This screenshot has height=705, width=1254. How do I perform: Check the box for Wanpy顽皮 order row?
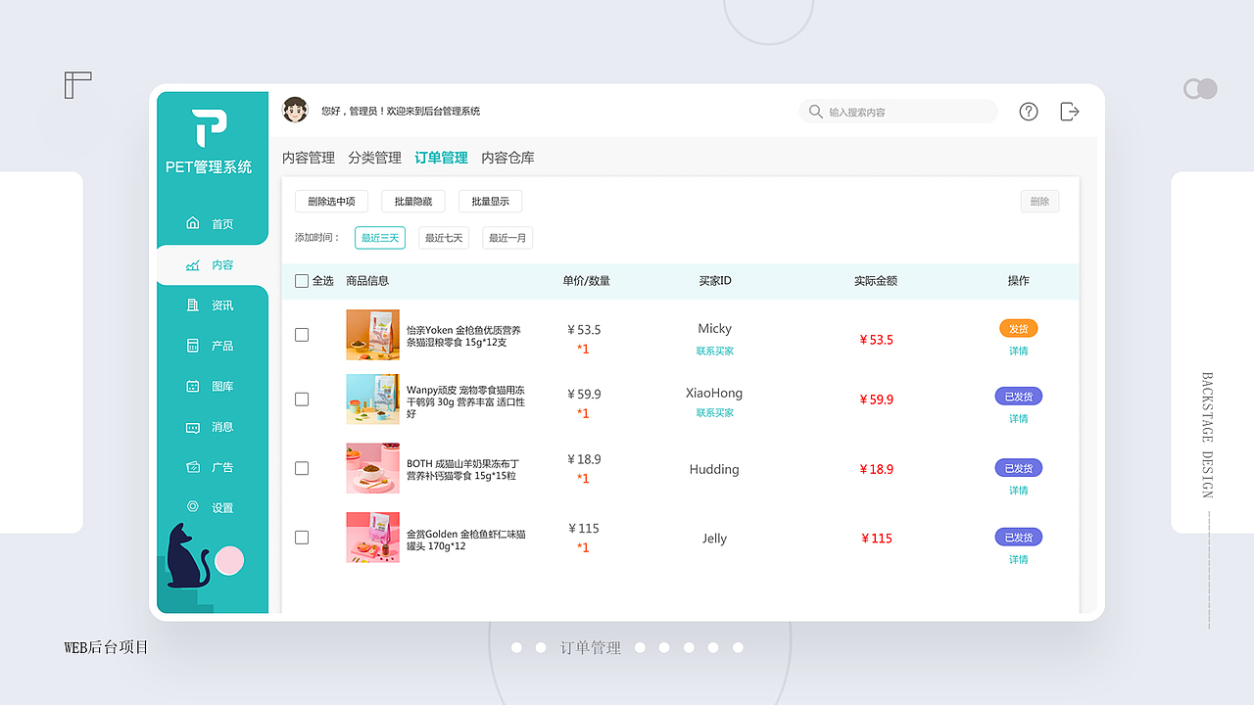click(x=302, y=399)
